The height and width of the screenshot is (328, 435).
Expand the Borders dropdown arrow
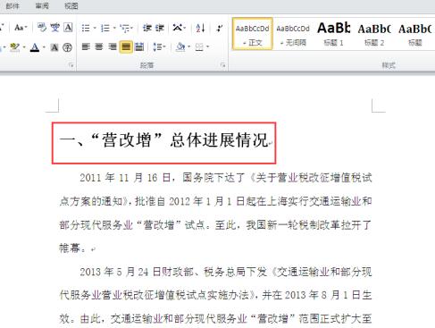[x=207, y=46]
